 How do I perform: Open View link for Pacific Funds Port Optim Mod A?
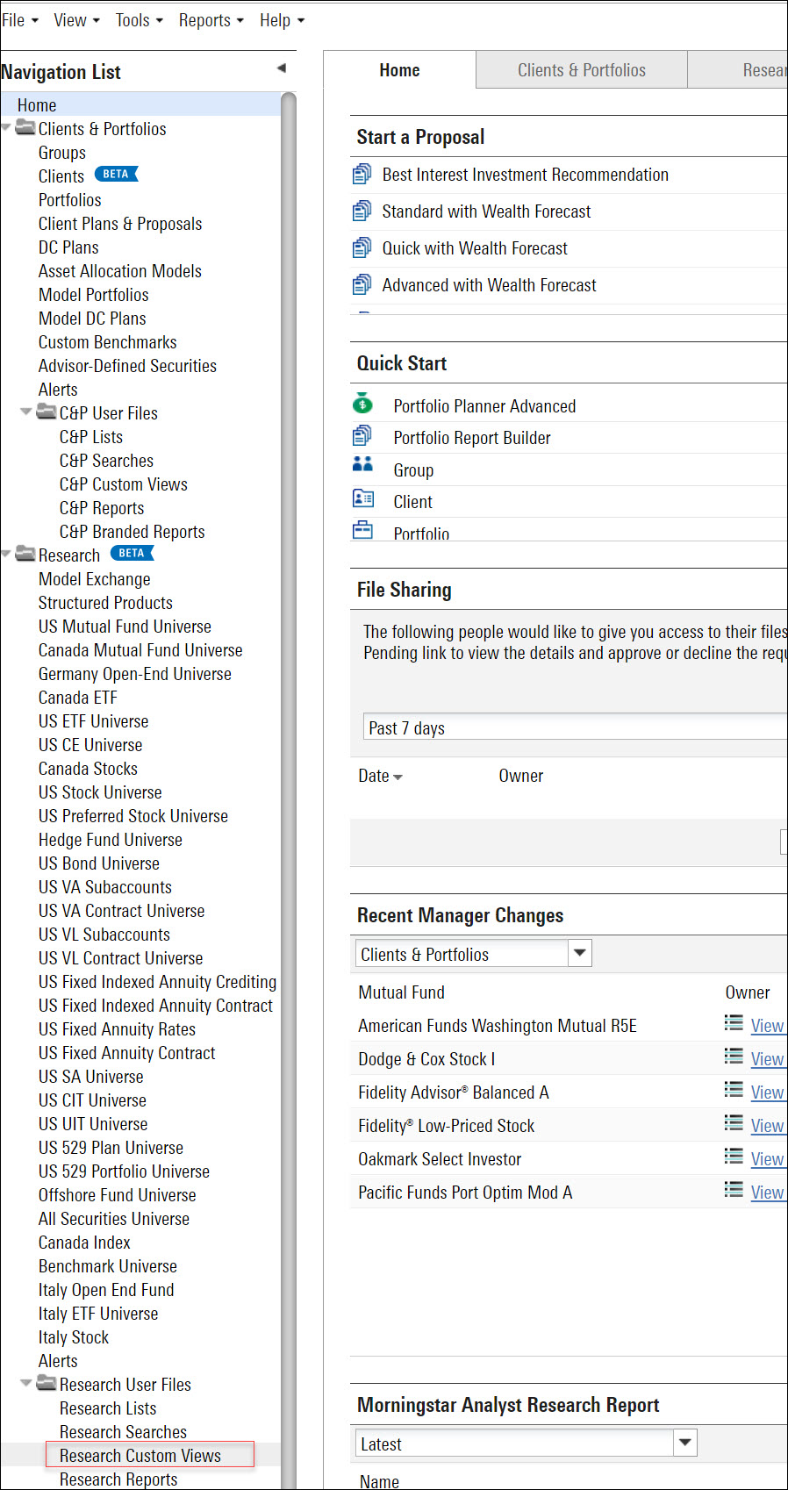767,1192
